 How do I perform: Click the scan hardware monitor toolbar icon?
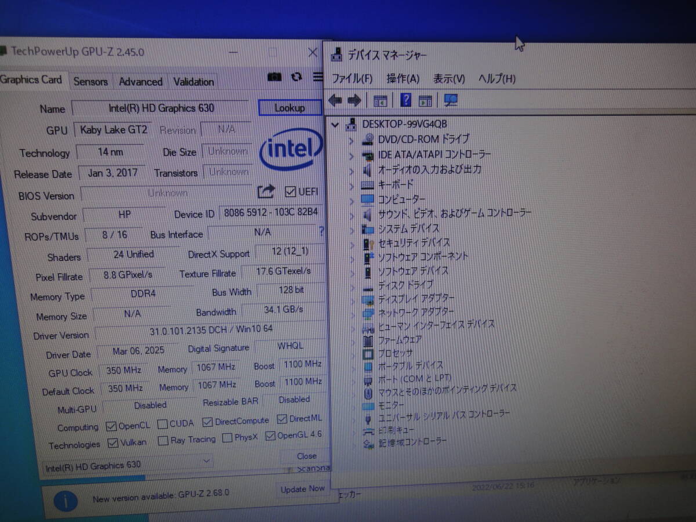[x=451, y=100]
